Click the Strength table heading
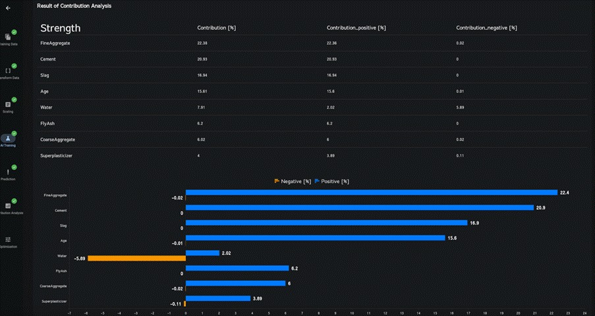The image size is (595, 316). [x=61, y=28]
